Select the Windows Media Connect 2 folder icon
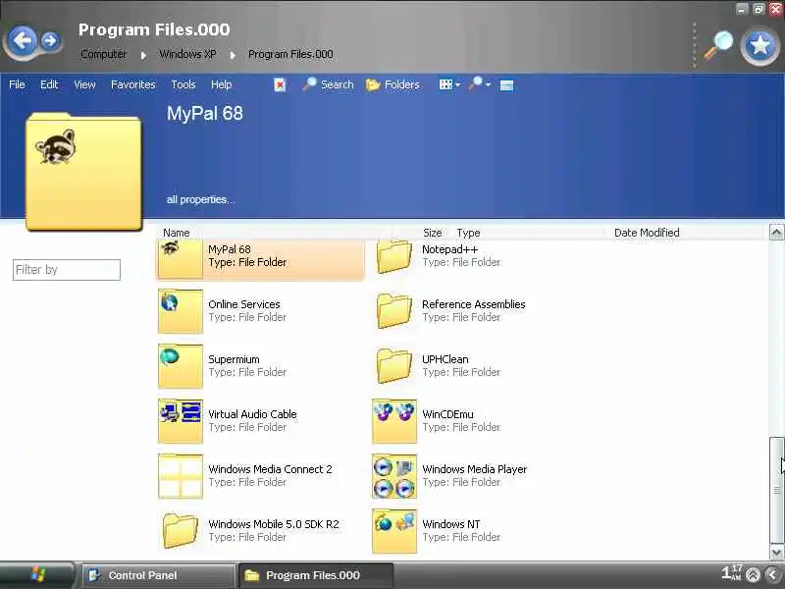Screen dimensions: 785x589 click(181, 476)
